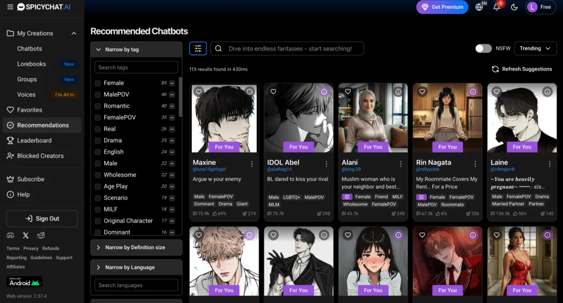This screenshot has height=303, width=563.
Task: Exclude the Female tag with minus button
Action: tap(172, 83)
